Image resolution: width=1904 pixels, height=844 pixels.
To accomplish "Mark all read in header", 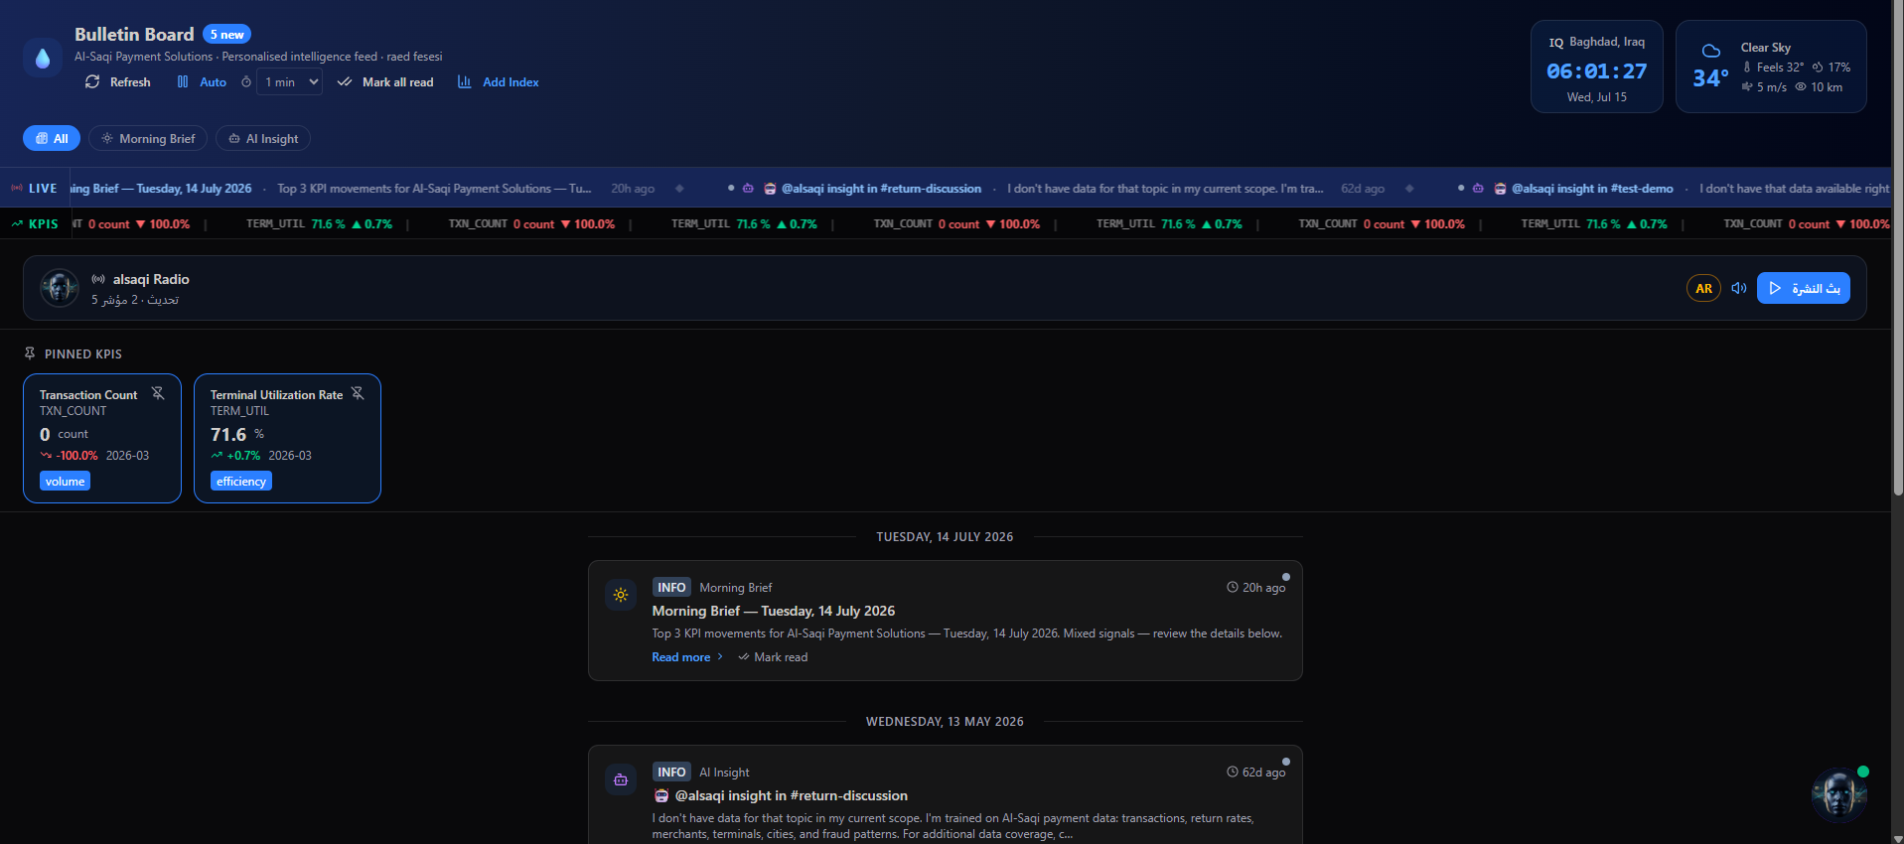I will [x=385, y=82].
